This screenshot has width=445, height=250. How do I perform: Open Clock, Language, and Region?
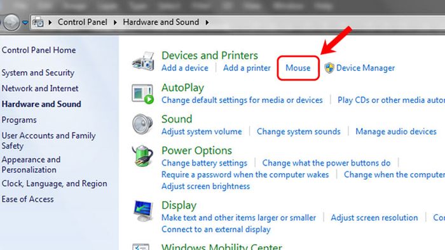pyautogui.click(x=54, y=184)
